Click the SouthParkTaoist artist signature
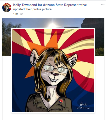Image resolution: width=106 pixels, height=120 pixels. pyautogui.click(x=83, y=106)
